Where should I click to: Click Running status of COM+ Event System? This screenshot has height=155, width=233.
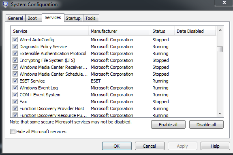click(160, 95)
